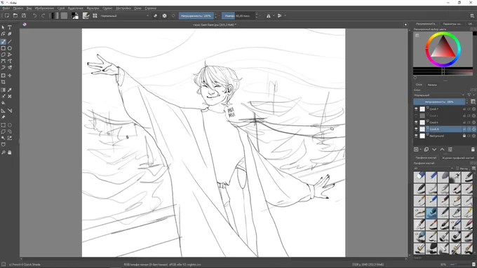Screen dimensions: 477x268
Task: Open the layer blending mode dropdown
Action: point(439,95)
